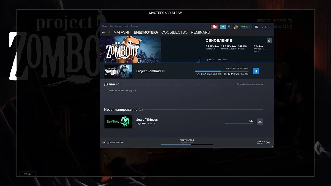Open the Steam menu
Image resolution: width=331 pixels, height=186 pixels.
tap(105, 26)
